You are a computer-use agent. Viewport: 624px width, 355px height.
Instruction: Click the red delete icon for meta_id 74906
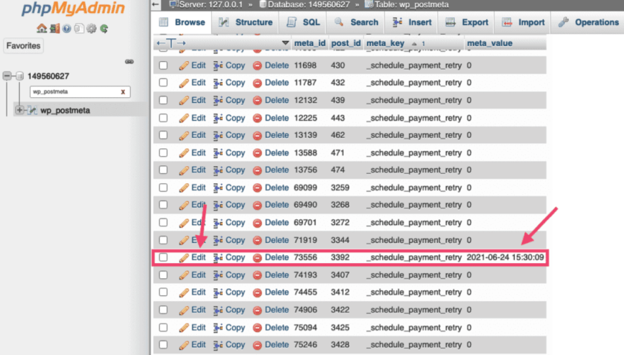257,310
